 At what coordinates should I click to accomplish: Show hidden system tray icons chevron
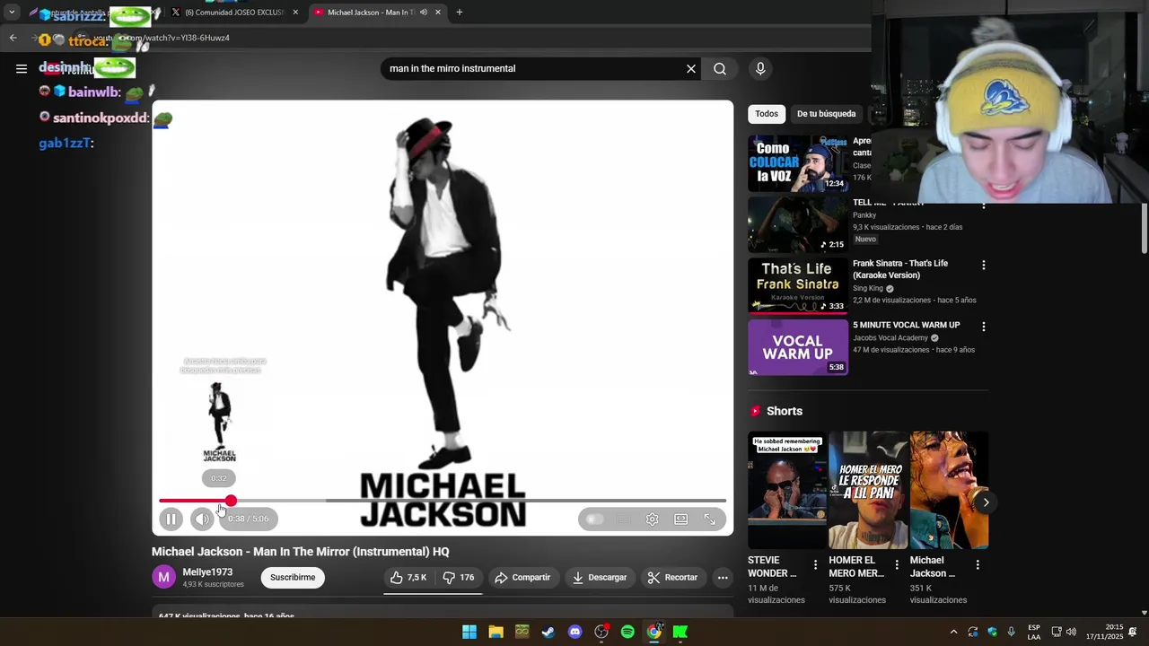click(953, 633)
